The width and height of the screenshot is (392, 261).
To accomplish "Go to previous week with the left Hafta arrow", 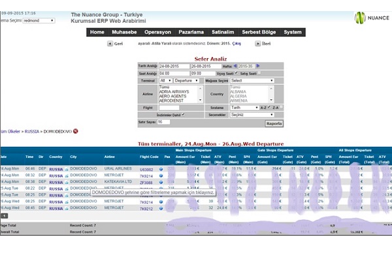I will coord(235,66).
